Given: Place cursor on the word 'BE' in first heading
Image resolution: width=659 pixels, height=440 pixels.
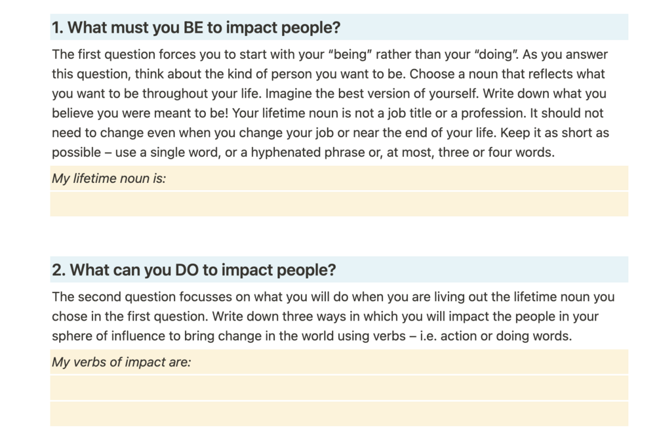Looking at the screenshot, I should pos(193,28).
